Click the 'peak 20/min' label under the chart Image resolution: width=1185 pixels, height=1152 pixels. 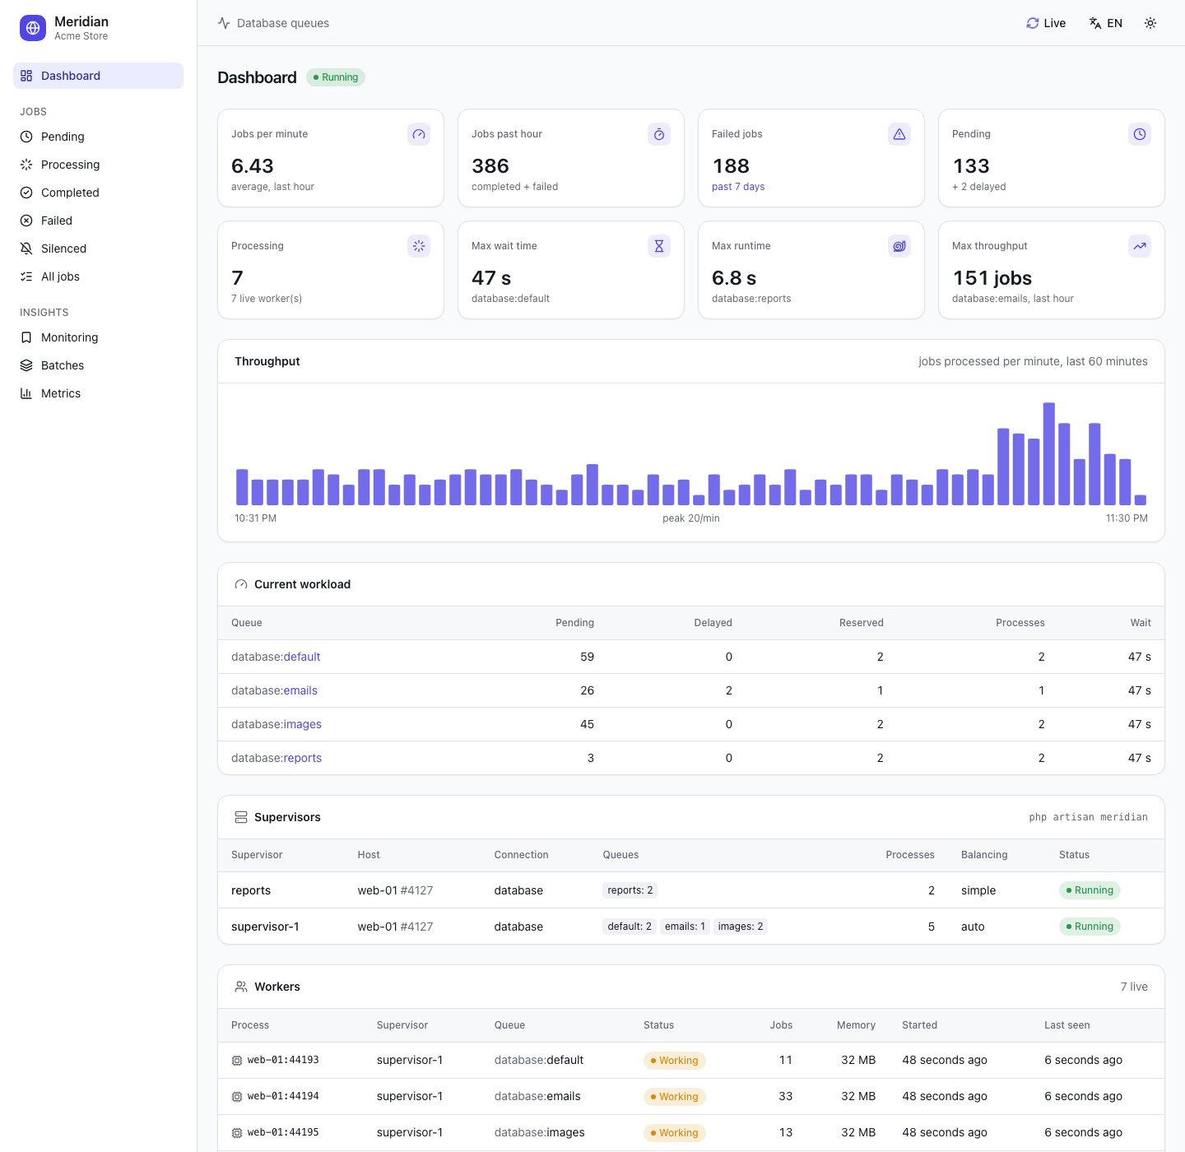point(691,518)
